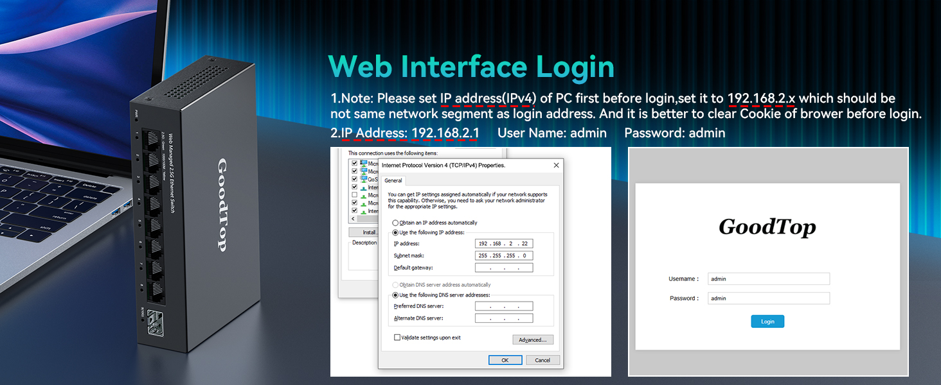Click the Username field on the login page

tap(769, 279)
